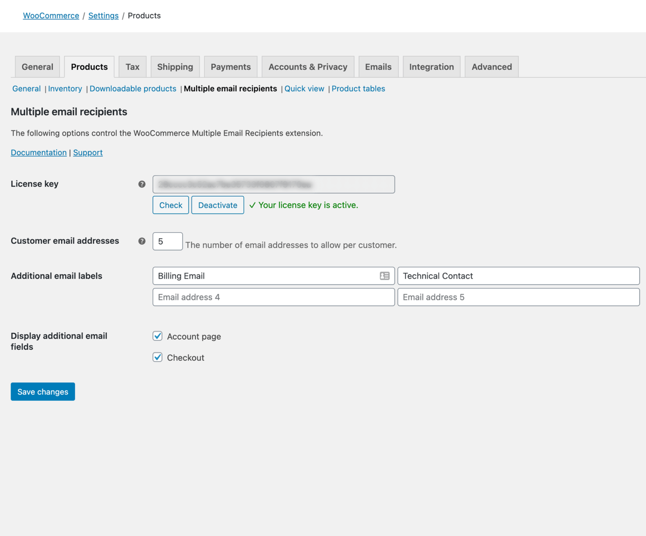This screenshot has width=646, height=536.
Task: Click the Check license button
Action: pos(170,205)
